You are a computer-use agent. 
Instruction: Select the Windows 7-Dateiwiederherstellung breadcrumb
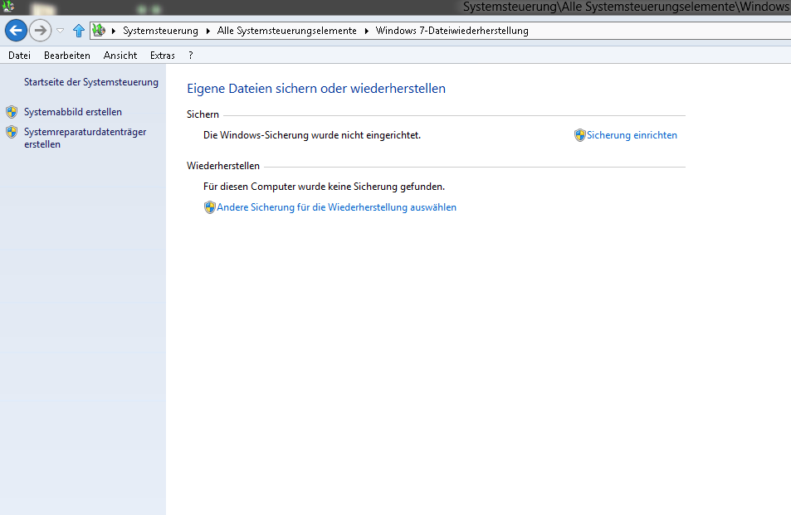(x=452, y=31)
